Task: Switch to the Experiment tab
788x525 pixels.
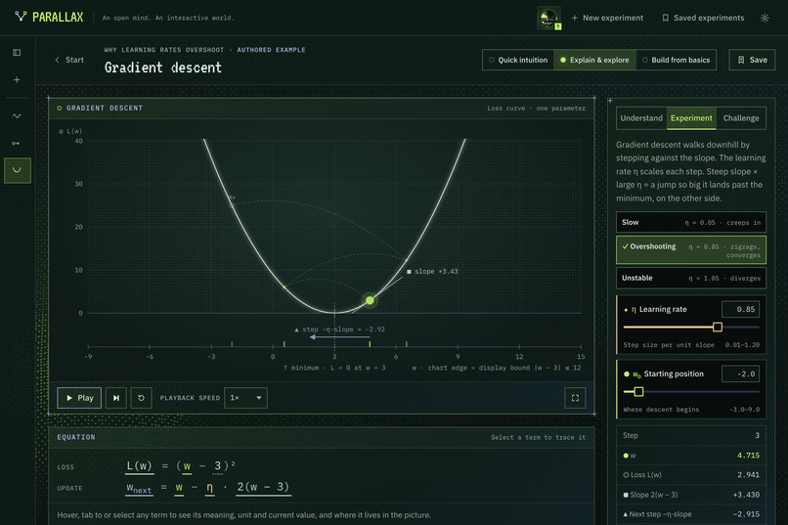Action: pyautogui.click(x=691, y=118)
